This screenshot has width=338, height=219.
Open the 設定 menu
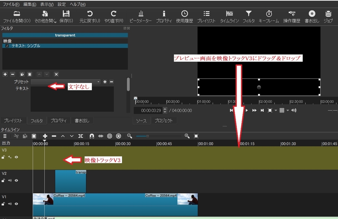pyautogui.click(x=62, y=4)
